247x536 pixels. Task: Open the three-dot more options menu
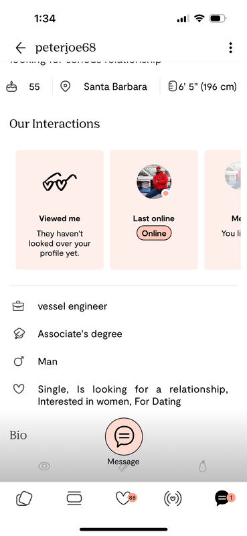(231, 48)
